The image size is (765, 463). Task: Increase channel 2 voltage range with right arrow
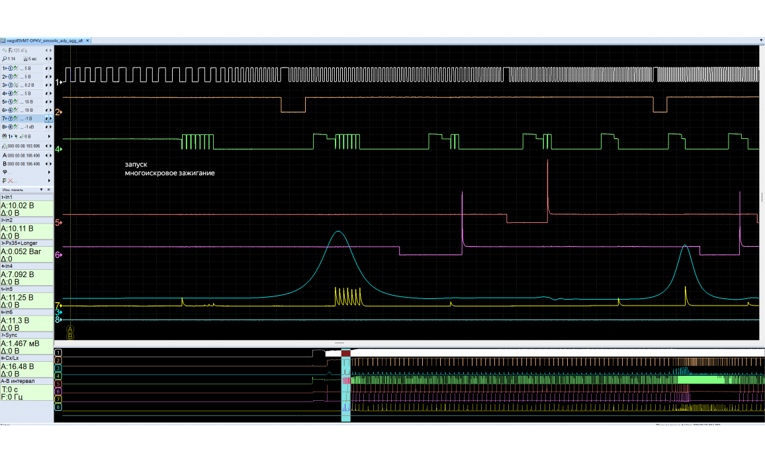click(50, 77)
